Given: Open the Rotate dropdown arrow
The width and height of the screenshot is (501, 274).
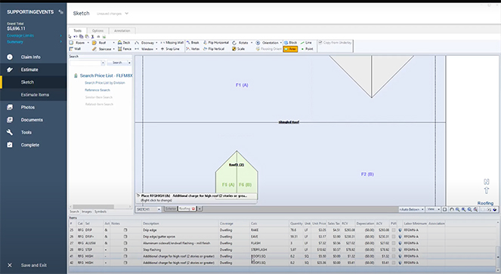Looking at the screenshot, I should [252, 42].
